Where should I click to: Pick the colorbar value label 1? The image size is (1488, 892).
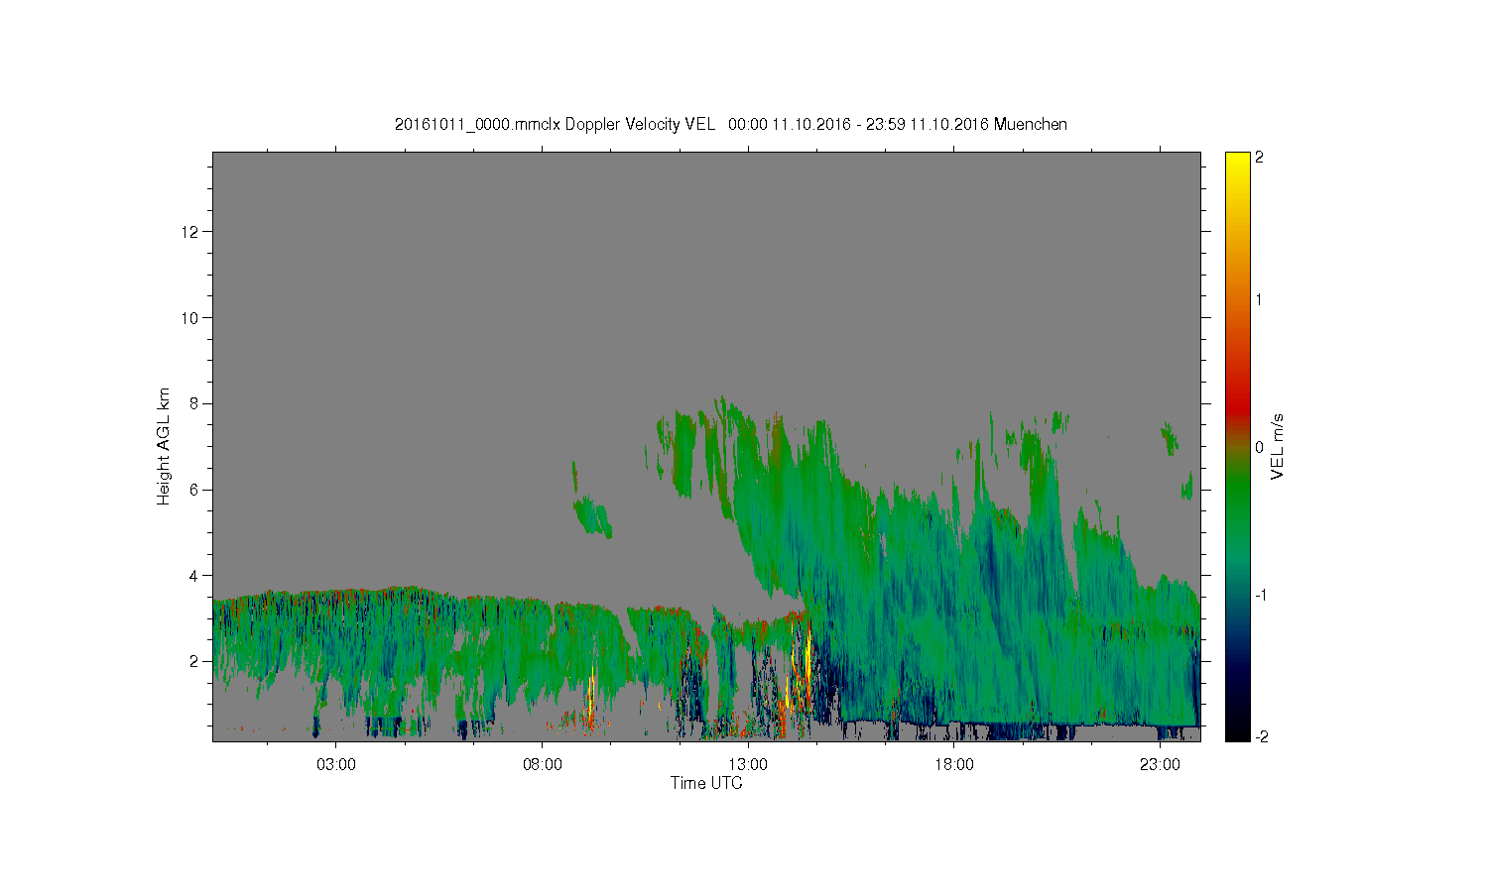1259,299
